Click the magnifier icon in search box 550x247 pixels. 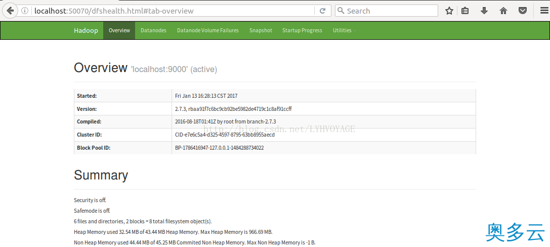tap(341, 11)
